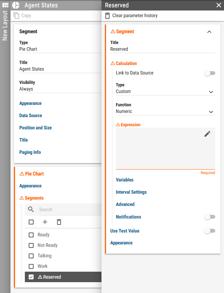The width and height of the screenshot is (224, 293).
Task: Click the pencil edit icon in Expression
Action: click(207, 134)
